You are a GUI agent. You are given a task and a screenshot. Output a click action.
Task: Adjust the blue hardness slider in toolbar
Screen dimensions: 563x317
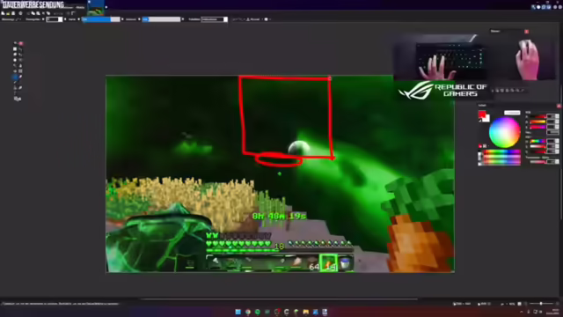101,19
